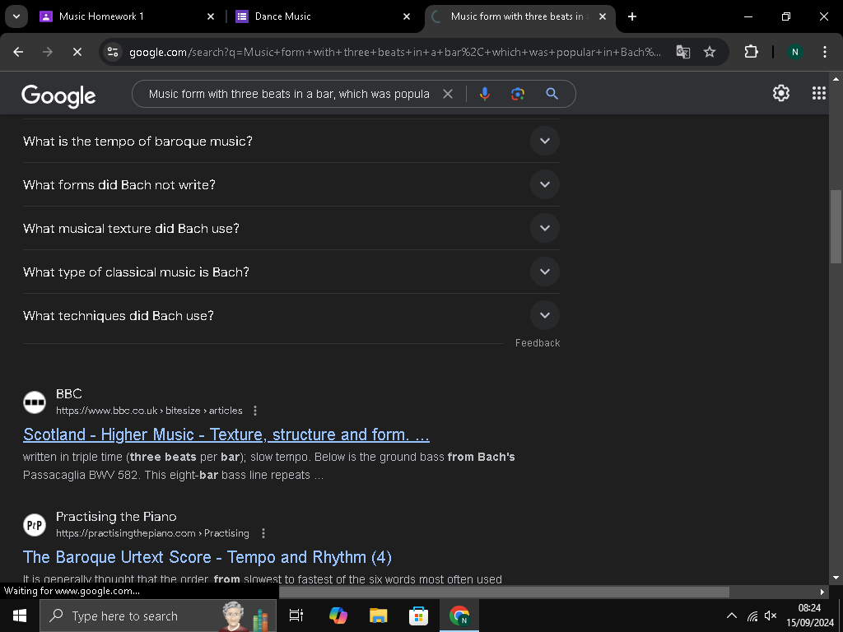This screenshot has height=632, width=843.
Task: Start a voice search with microphone
Action: (x=484, y=94)
